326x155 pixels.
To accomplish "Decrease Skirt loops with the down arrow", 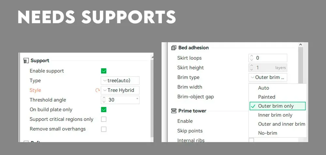I will click(x=252, y=60).
